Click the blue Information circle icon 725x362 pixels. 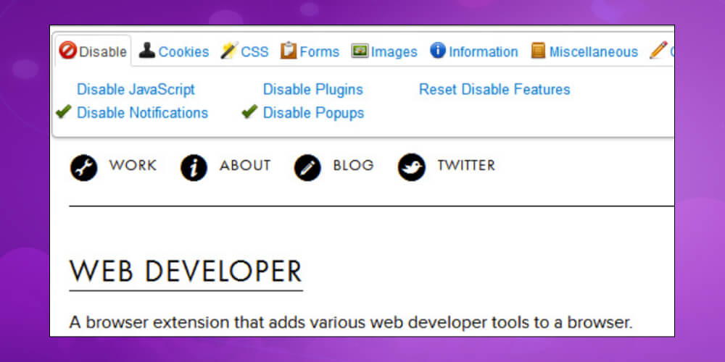tap(438, 51)
